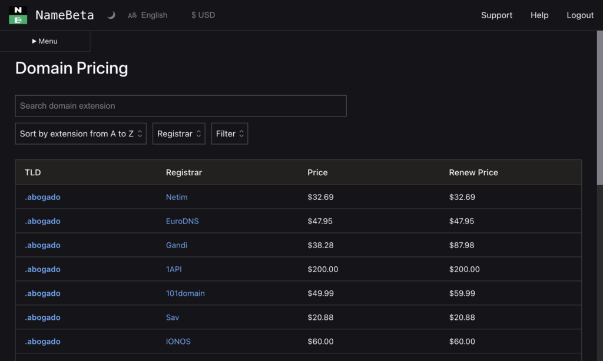
Task: Click the NameBeta site title
Action: click(x=65, y=15)
